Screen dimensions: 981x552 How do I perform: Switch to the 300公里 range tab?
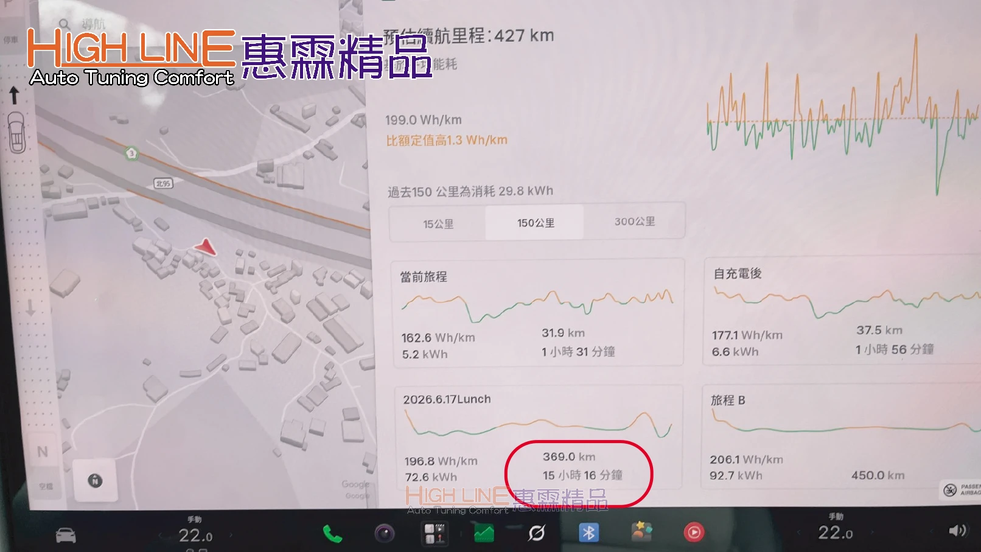pyautogui.click(x=635, y=222)
